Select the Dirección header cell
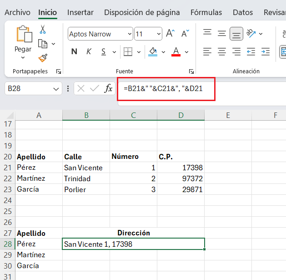Screen dimensions: 286x280 click(x=134, y=233)
